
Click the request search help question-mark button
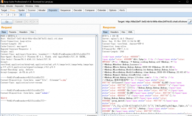[3, 115]
